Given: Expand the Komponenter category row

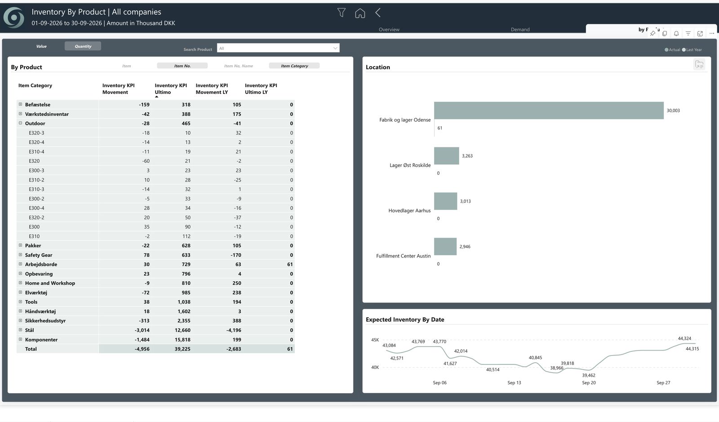Looking at the screenshot, I should point(20,339).
